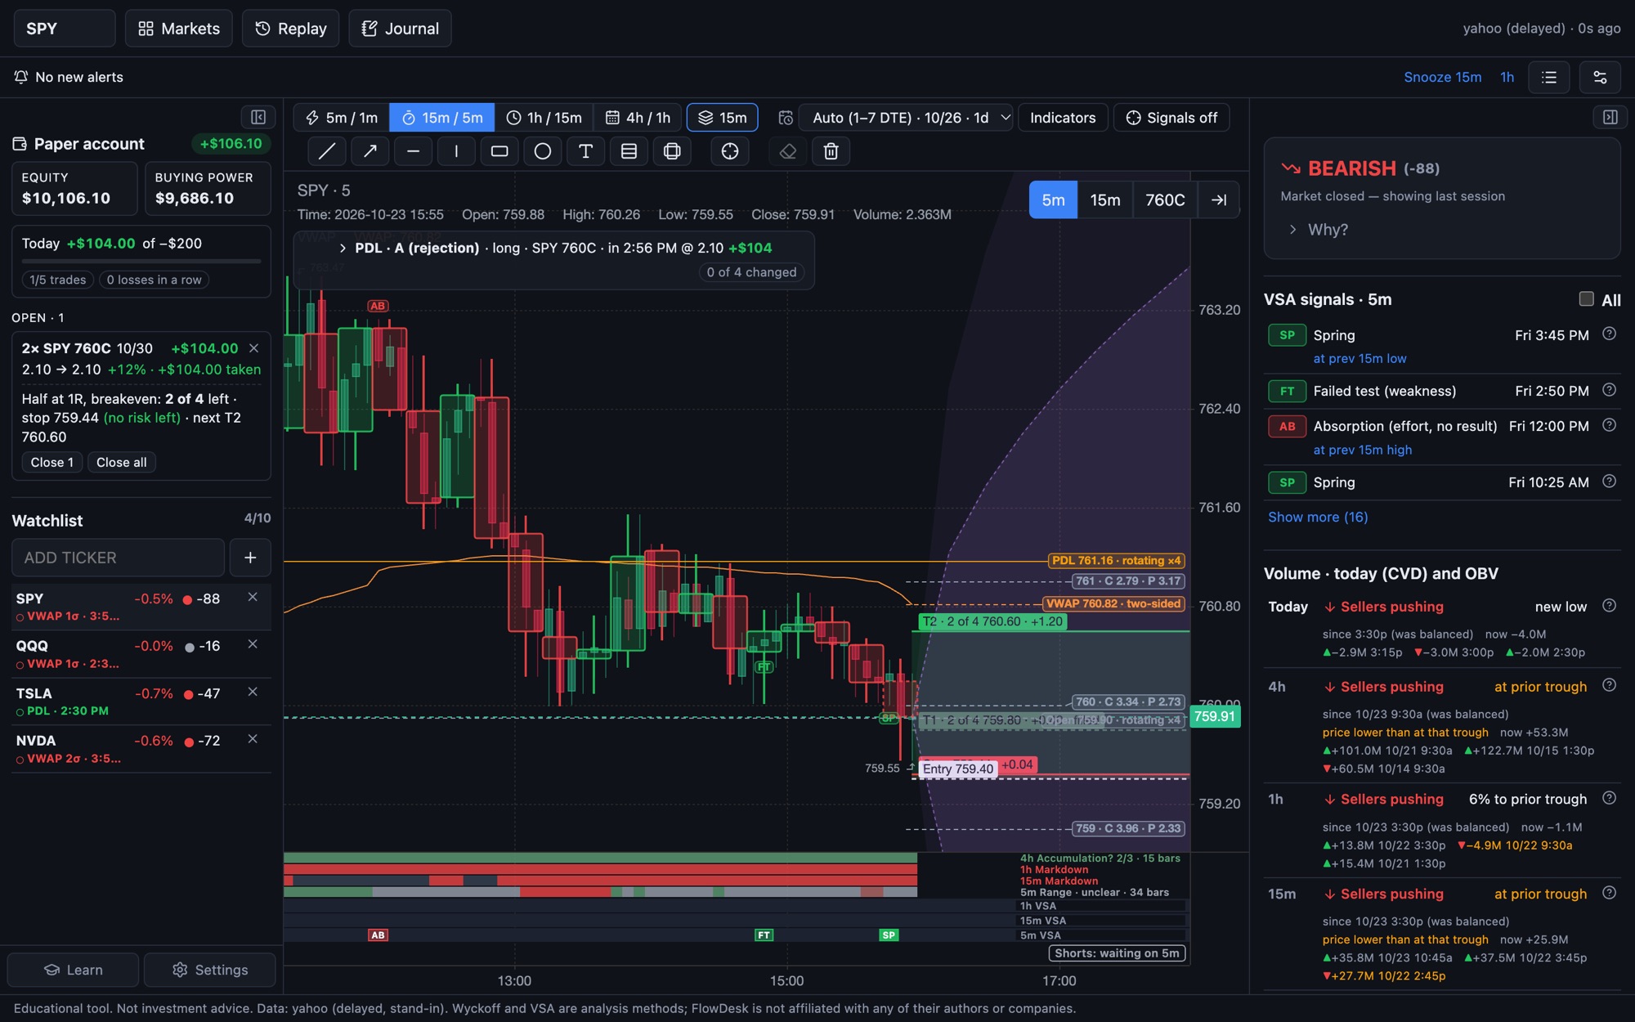Open the Markets tab

(179, 29)
